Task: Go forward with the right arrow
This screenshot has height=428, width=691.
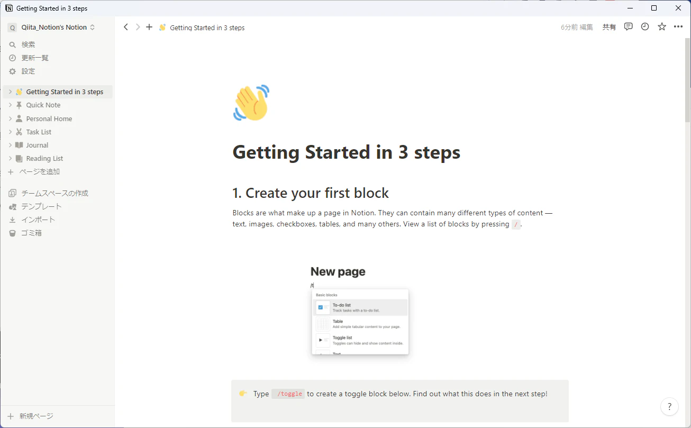Action: [x=138, y=27]
